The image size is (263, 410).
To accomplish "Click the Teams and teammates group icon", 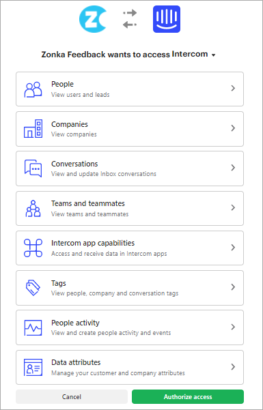I will click(33, 208).
